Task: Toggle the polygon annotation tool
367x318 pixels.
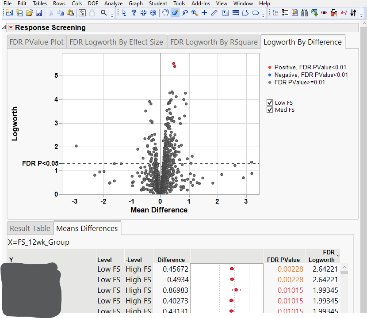Action: pos(245,13)
